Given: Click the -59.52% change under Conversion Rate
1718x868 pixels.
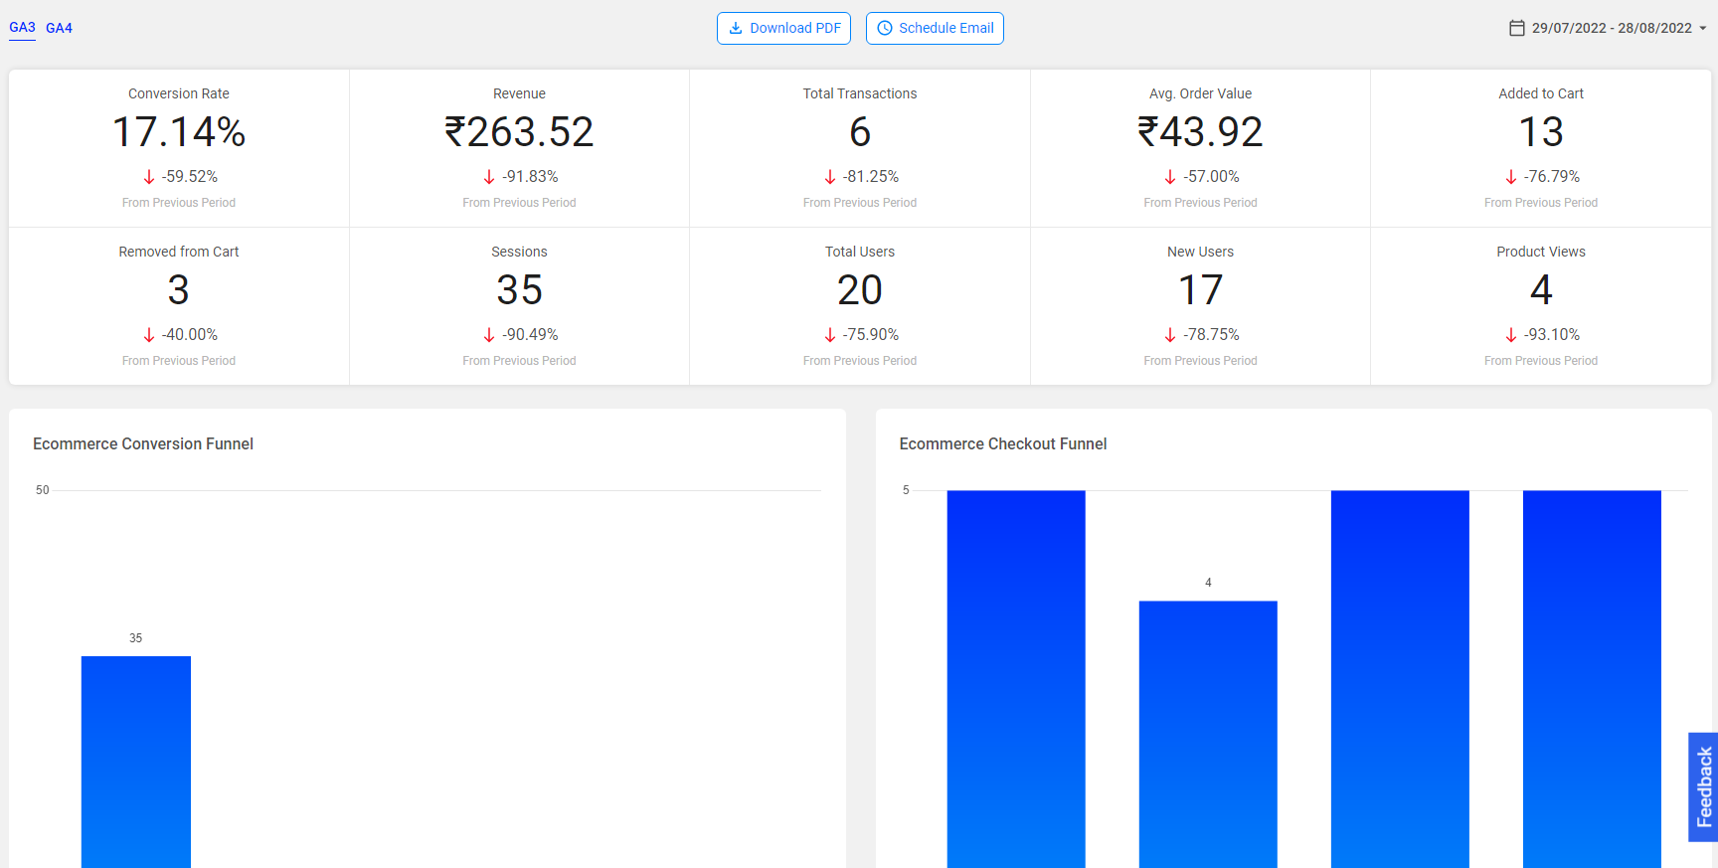Looking at the screenshot, I should [x=190, y=177].
